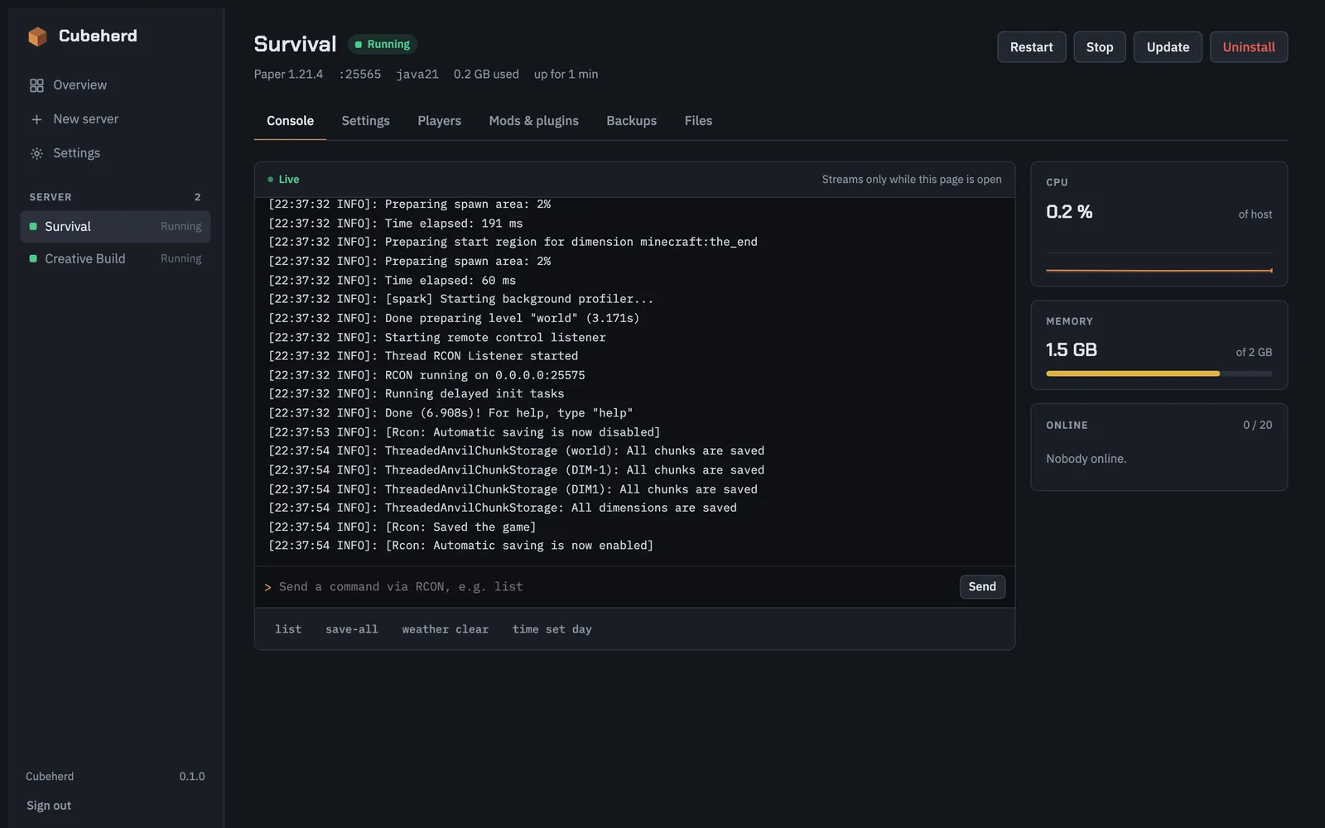Click the '0.2 GB used' text
Viewport: 1325px width, 828px height.
point(486,75)
